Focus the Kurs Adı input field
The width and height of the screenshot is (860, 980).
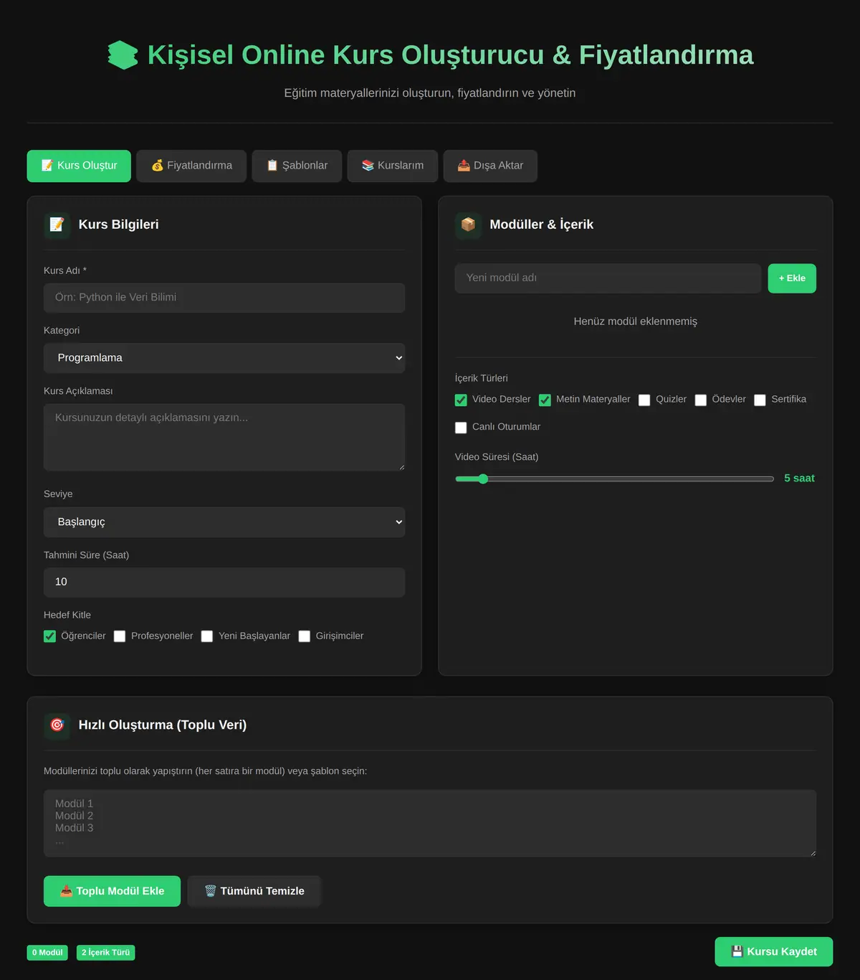[224, 298]
